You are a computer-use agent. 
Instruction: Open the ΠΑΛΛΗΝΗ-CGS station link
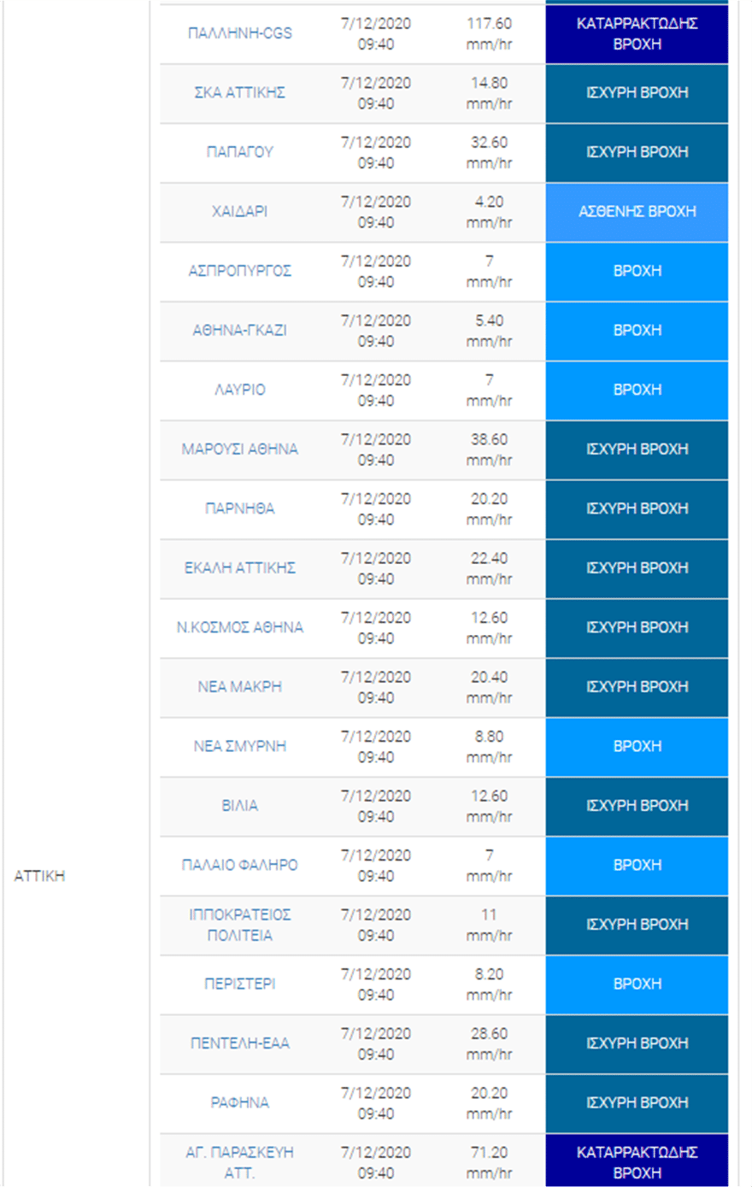click(x=239, y=33)
